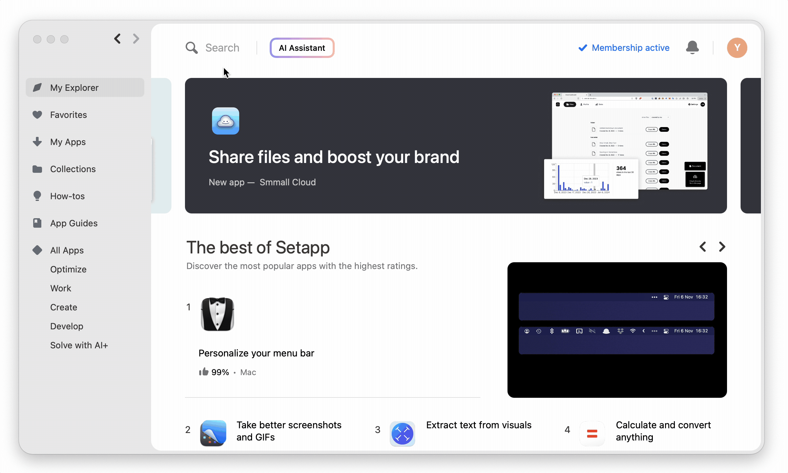Open the CleanShot screenshot app icon
The height and width of the screenshot is (473, 788).
[213, 433]
